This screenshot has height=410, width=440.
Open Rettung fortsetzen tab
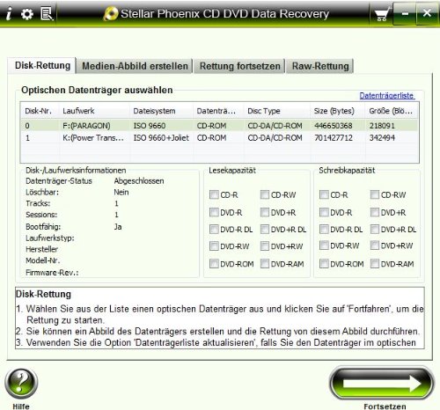pyautogui.click(x=239, y=66)
